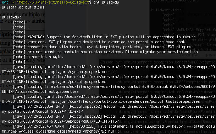This screenshot has height=134, width=216.
Task: Click the '[PortalImpl:262]' log tag
Action: click(85, 106)
